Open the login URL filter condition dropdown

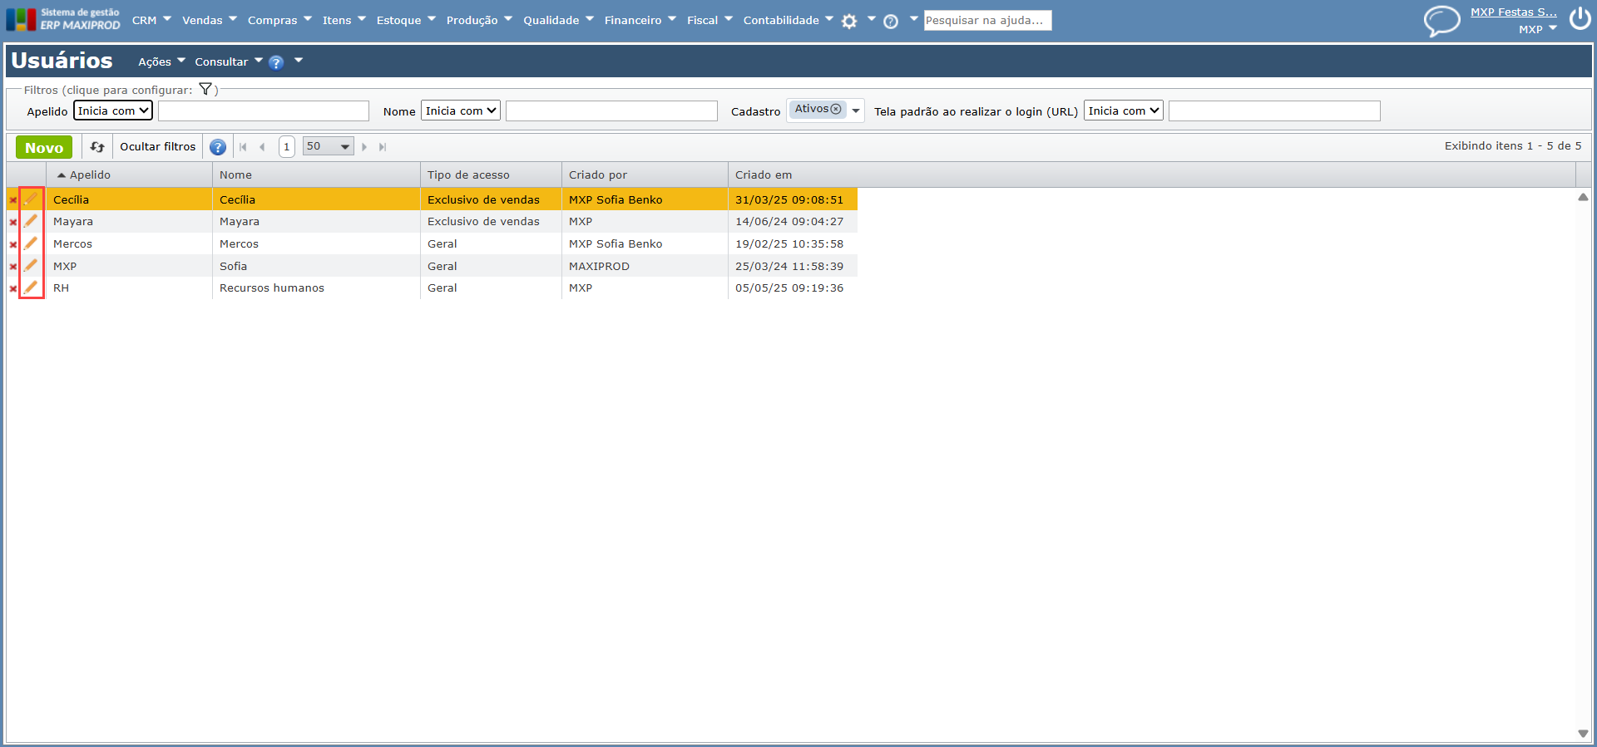click(x=1123, y=111)
